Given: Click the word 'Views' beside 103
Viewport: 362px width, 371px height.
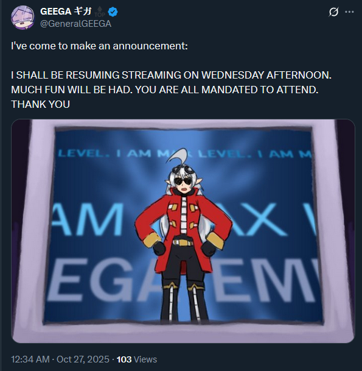Looking at the screenshot, I should (145, 359).
